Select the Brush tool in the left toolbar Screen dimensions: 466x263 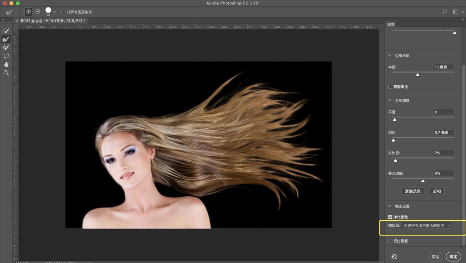coord(6,47)
